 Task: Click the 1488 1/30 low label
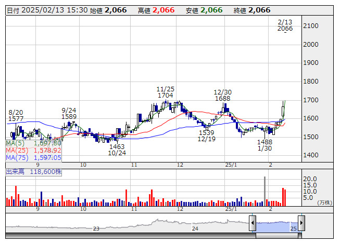pyautogui.click(x=265, y=145)
